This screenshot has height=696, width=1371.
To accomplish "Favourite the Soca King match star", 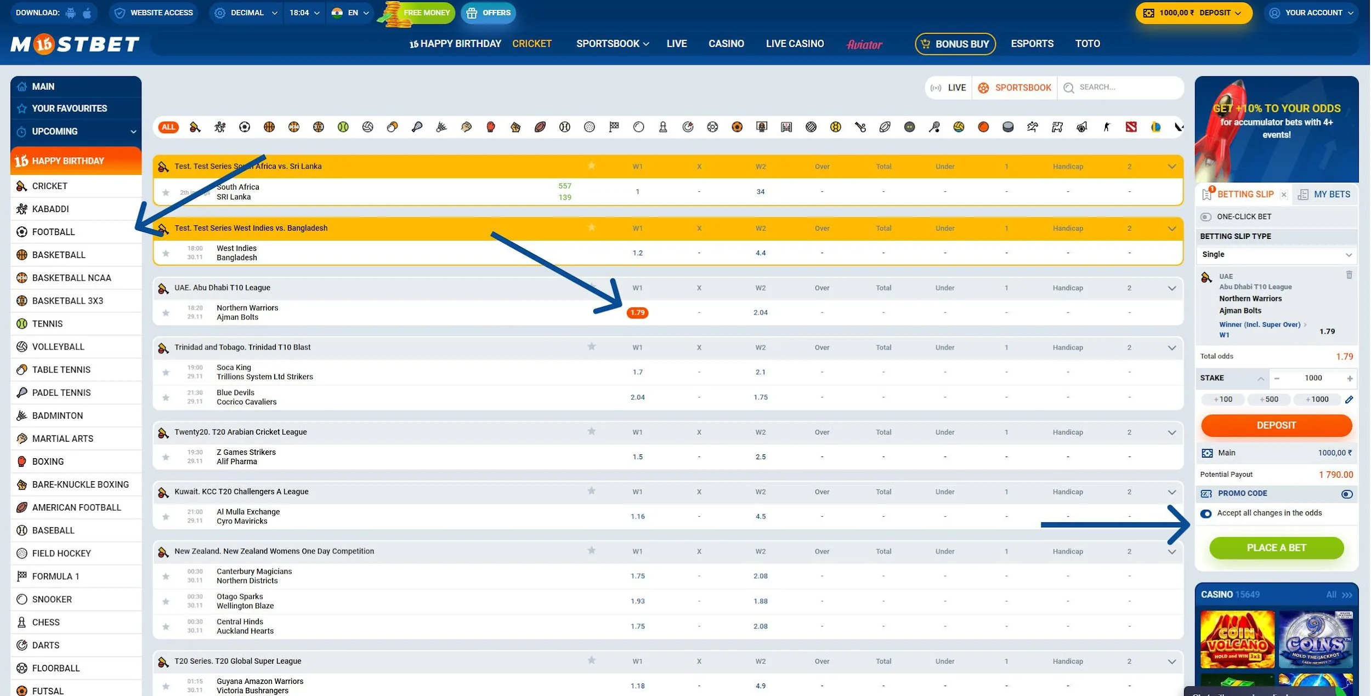I will click(166, 373).
